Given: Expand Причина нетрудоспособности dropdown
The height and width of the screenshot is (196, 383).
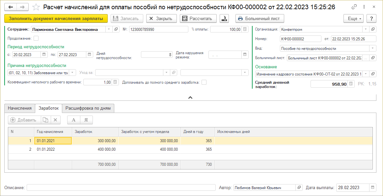Looking at the screenshot, I should pyautogui.click(x=73, y=73).
